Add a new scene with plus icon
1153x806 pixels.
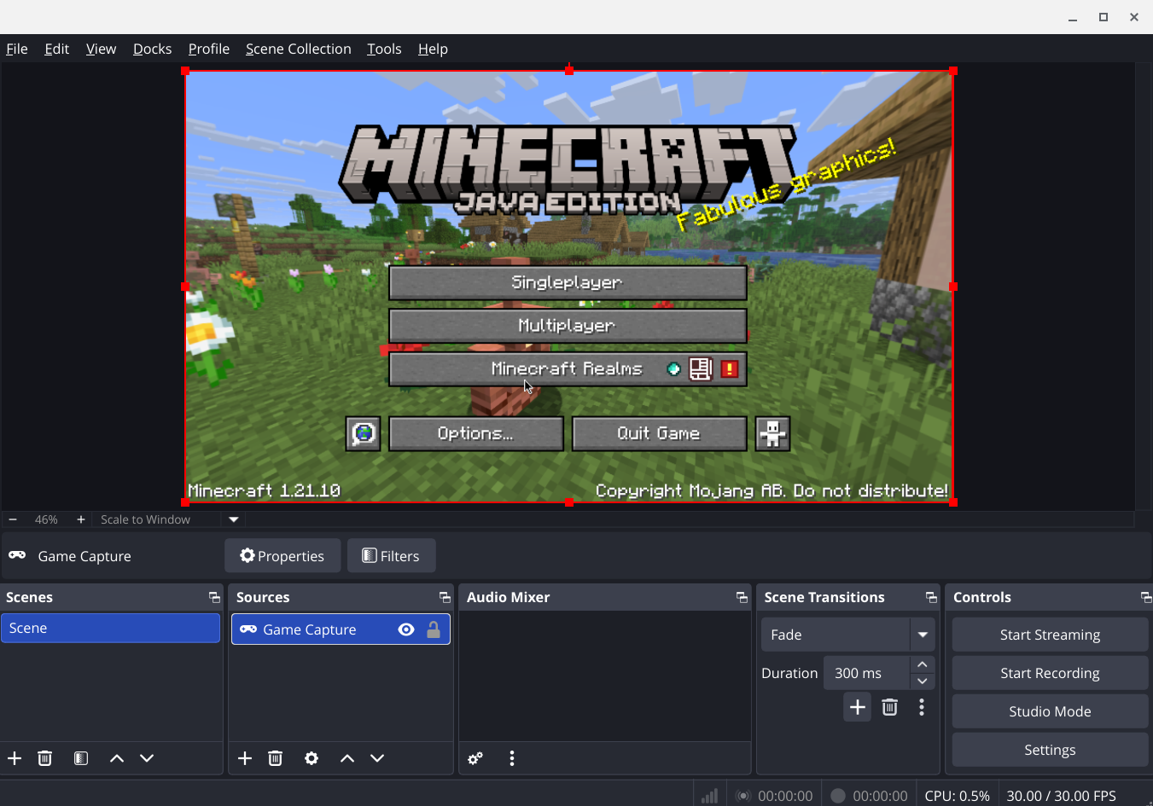click(15, 758)
